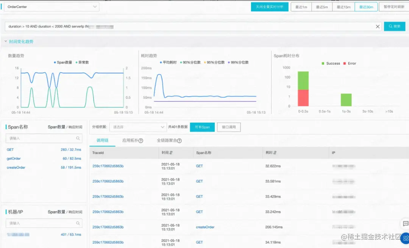Click the search icon in 机器/IP filter
409x248 pixels.
tap(78, 223)
